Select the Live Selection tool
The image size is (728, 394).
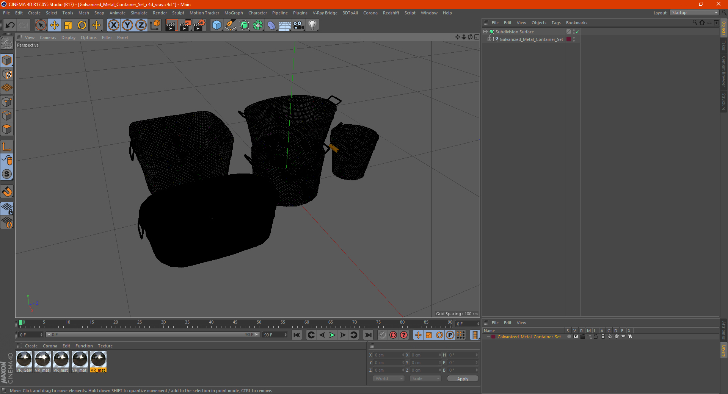pyautogui.click(x=41, y=25)
